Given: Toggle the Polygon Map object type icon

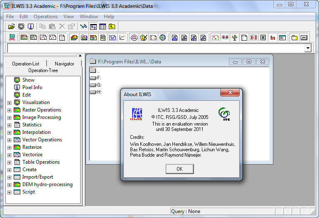Looking at the screenshot, I should tap(34, 37).
